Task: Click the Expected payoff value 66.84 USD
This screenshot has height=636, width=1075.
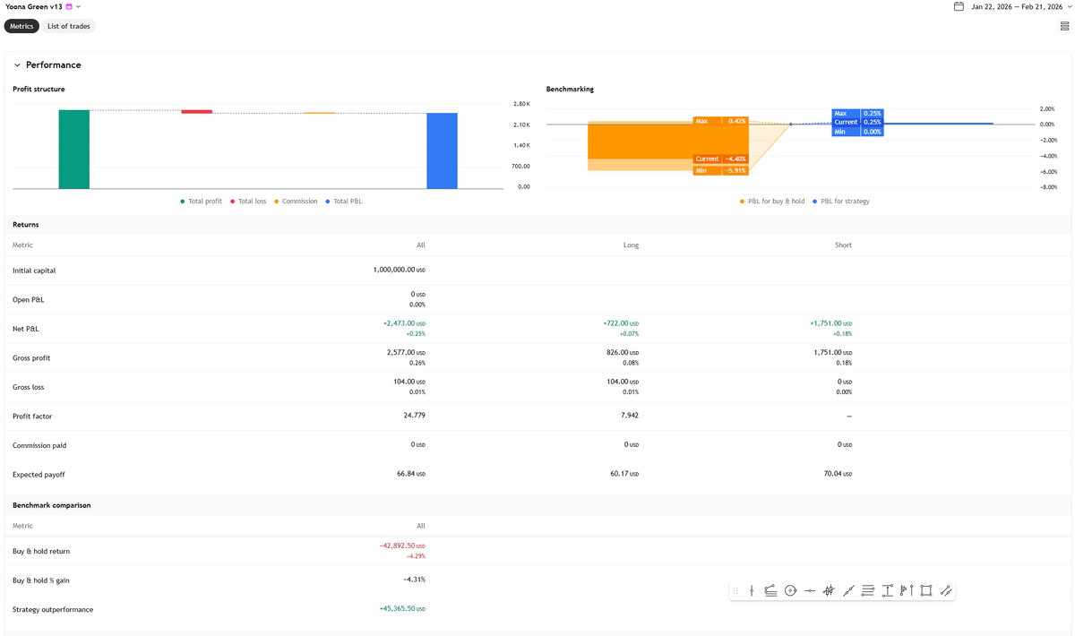Action: click(x=411, y=474)
